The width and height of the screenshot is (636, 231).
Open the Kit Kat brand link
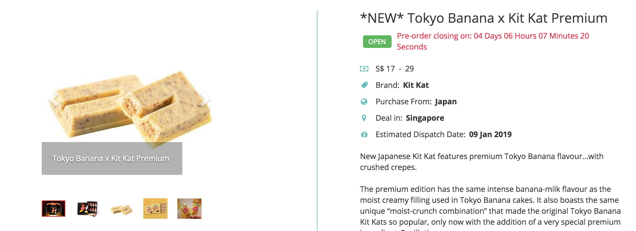click(416, 85)
